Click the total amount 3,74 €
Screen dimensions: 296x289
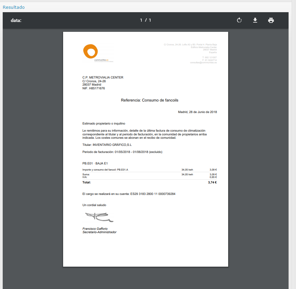pyautogui.click(x=212, y=182)
